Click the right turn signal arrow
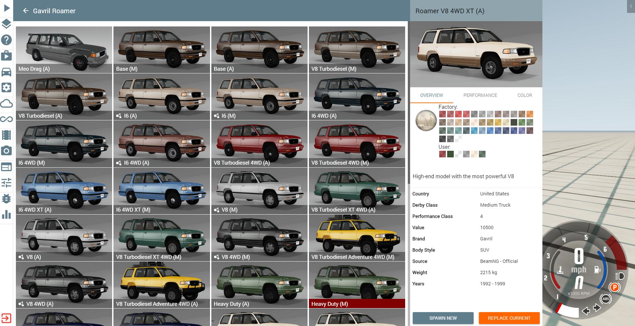The width and height of the screenshot is (635, 326). [597, 308]
